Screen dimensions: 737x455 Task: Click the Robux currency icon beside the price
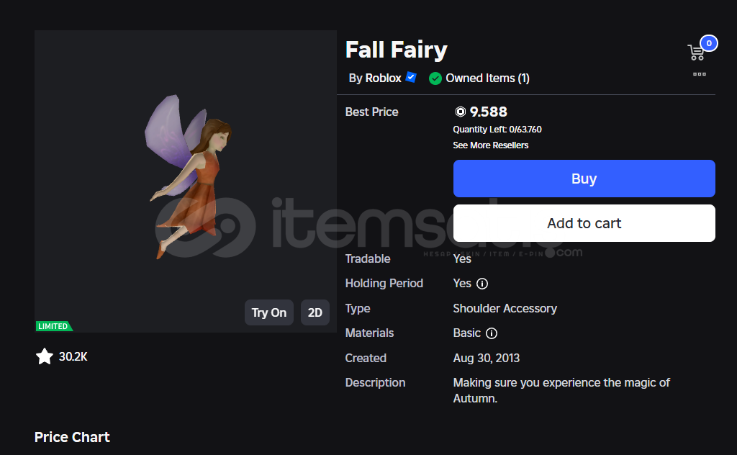[461, 112]
